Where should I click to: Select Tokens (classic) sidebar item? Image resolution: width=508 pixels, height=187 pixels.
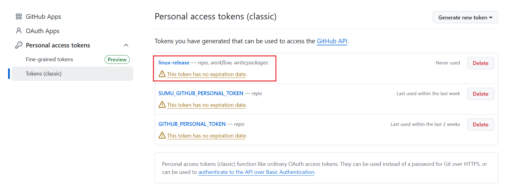44,74
